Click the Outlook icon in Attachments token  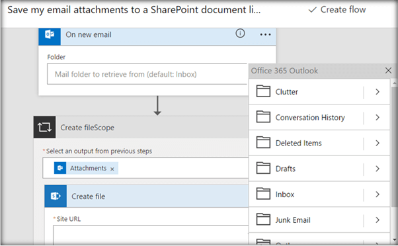(60, 168)
